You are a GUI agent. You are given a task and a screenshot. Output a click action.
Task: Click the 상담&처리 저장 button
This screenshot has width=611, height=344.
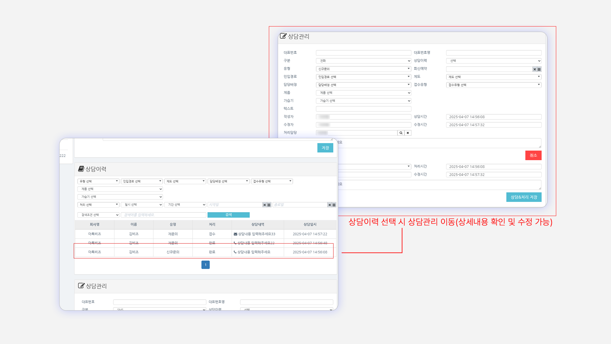[523, 197]
